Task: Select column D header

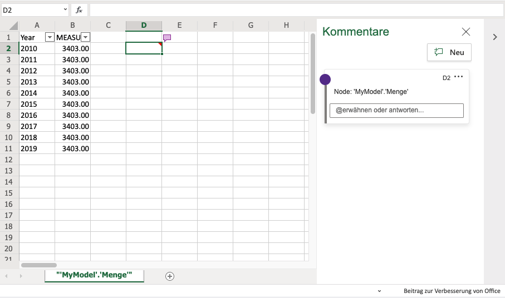Action: 144,25
